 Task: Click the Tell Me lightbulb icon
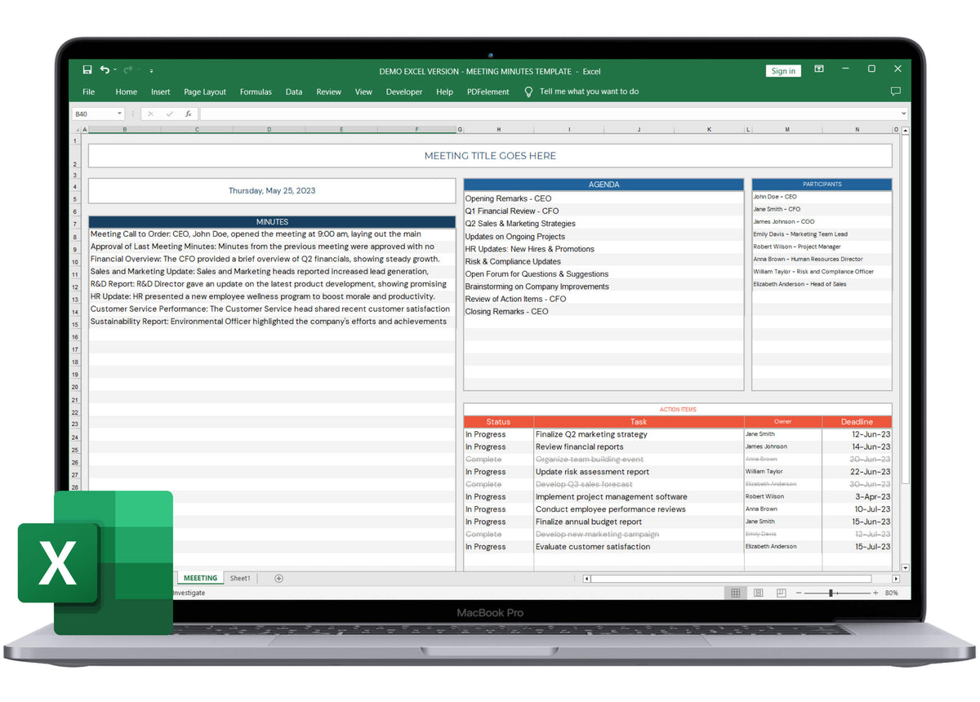pos(528,91)
